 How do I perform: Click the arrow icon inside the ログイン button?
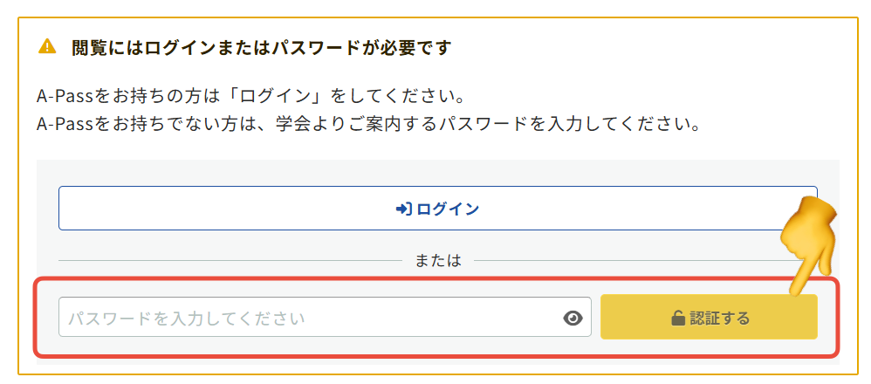pyautogui.click(x=403, y=209)
